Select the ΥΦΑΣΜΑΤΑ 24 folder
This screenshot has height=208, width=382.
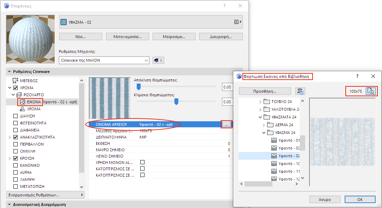[280, 117]
